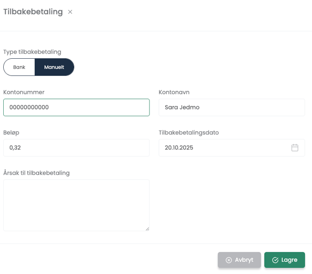312x274 pixels.
Task: Click into the Kontonavn field with Sara Jedmo
Action: 231,107
